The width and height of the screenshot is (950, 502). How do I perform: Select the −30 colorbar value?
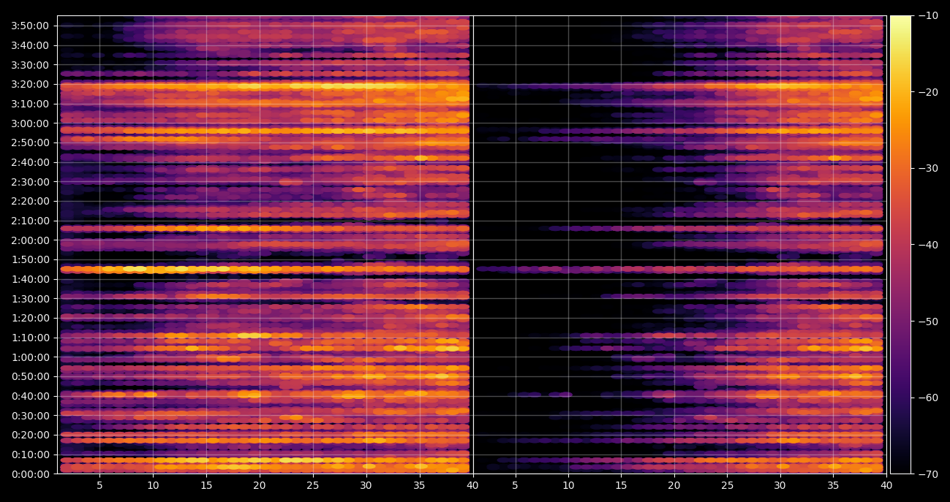[x=928, y=168]
